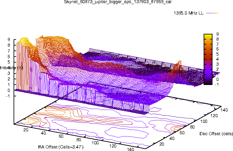Viewport: 233px width, 151px height.
Task: Click Dec axis tick label 100
Action: click(x=204, y=121)
